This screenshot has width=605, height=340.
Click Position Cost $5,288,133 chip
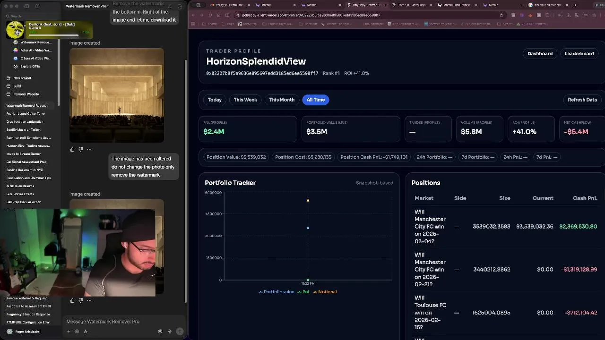[x=303, y=157]
